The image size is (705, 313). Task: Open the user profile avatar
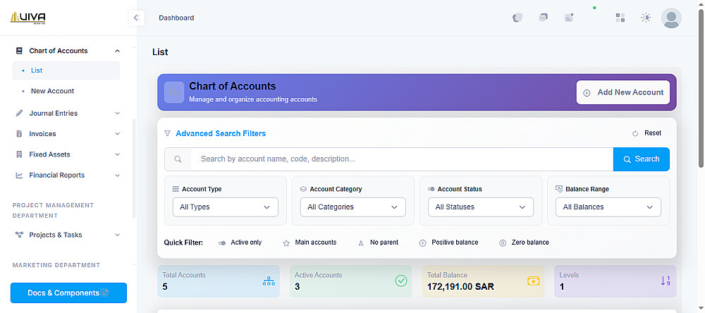671,18
